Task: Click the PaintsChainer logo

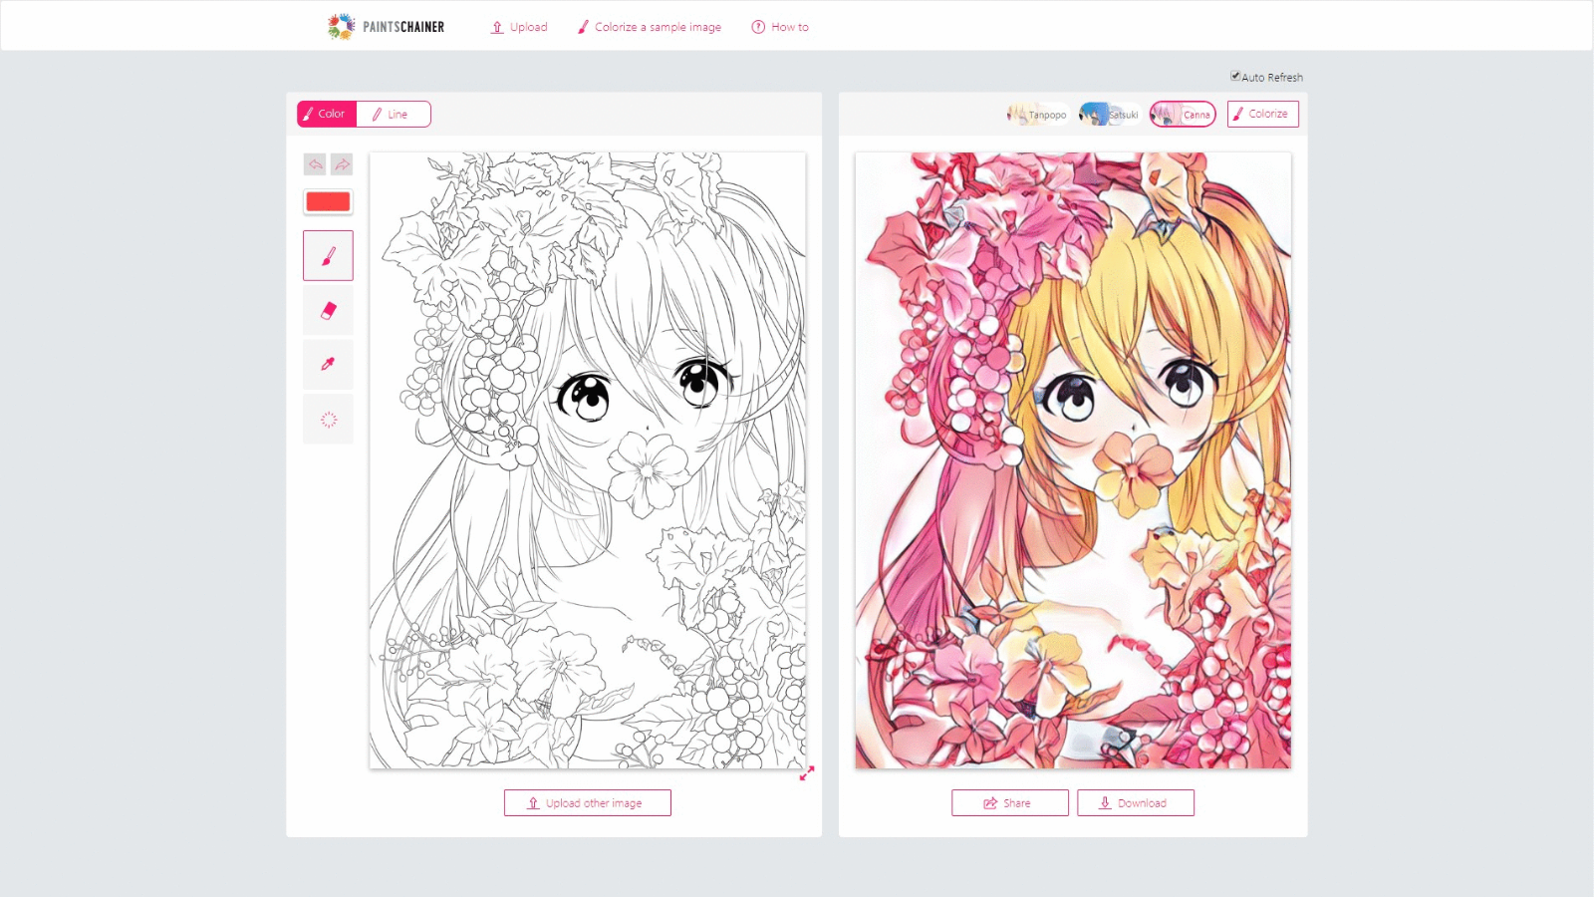Action: coord(387,27)
